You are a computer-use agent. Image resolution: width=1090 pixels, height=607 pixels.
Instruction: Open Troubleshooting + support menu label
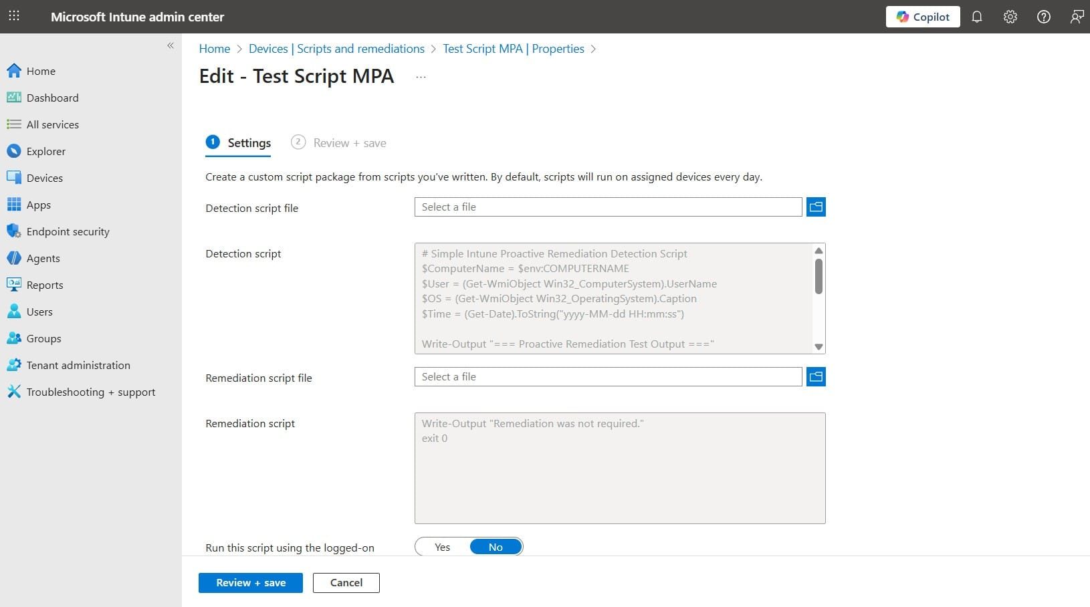[x=91, y=392]
